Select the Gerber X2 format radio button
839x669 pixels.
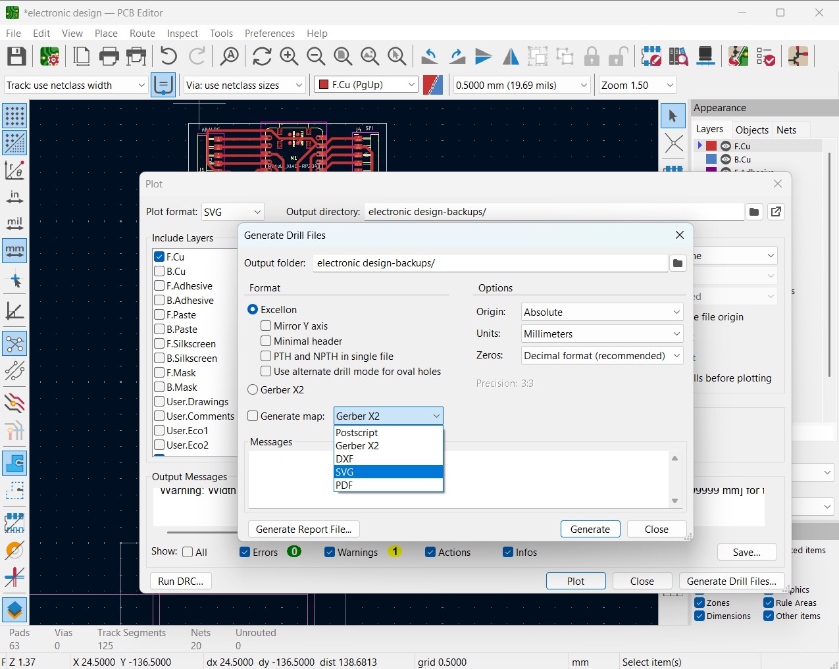point(253,389)
